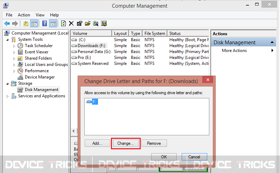Expand the More Actions submenu arrow
The width and height of the screenshot is (280, 173).
click(x=272, y=51)
